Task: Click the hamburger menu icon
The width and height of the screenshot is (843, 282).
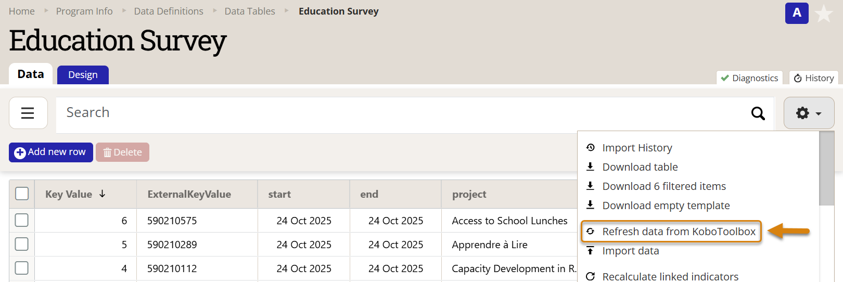Action: [x=28, y=113]
